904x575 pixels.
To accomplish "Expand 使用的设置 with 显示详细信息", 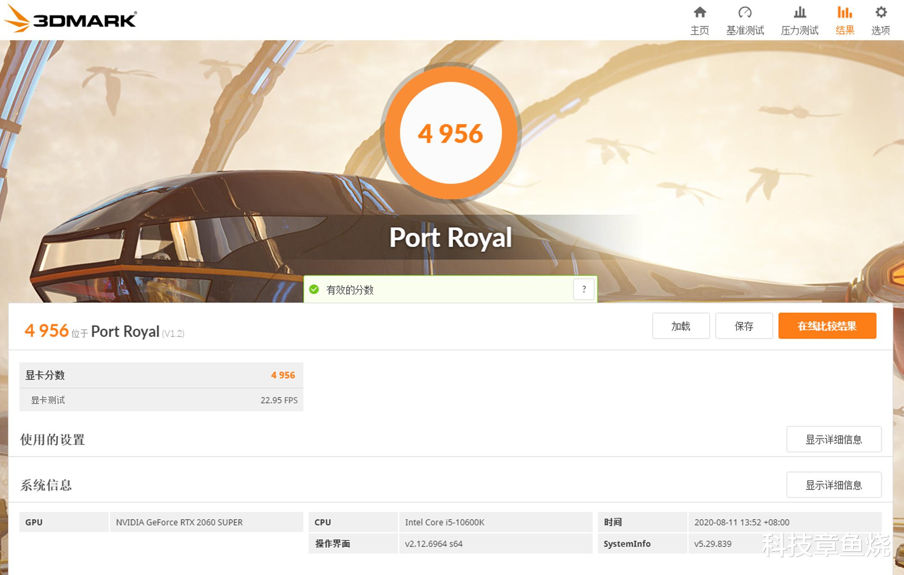I will (x=834, y=439).
